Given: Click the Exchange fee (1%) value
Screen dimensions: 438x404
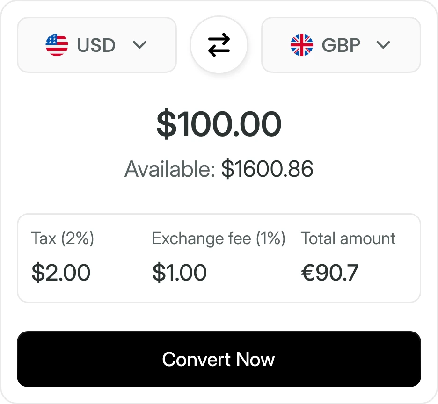Looking at the screenshot, I should (180, 272).
